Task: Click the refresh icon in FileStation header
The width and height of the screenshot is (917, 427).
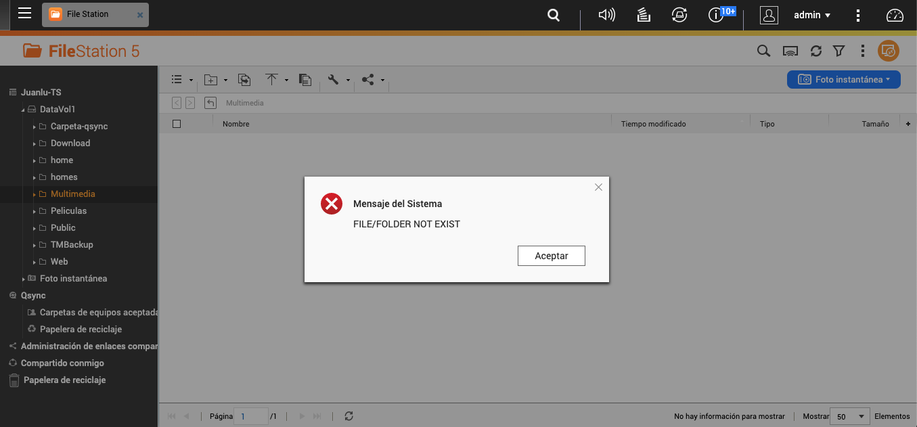Action: (x=816, y=51)
